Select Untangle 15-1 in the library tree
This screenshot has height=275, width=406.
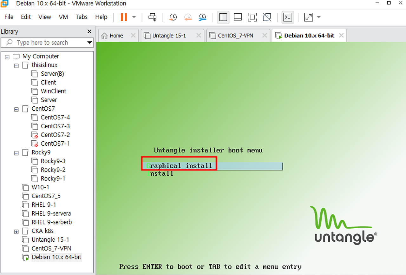[x=50, y=239]
